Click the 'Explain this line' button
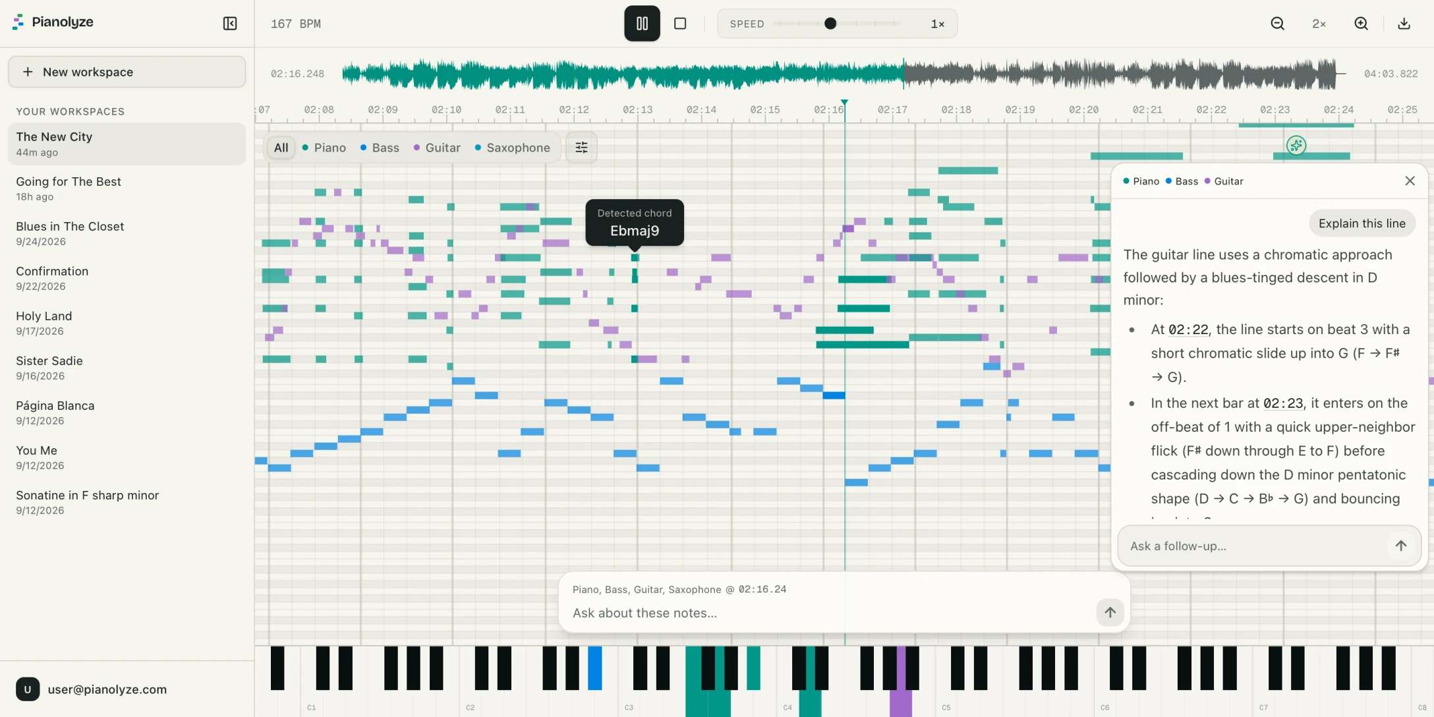The height and width of the screenshot is (717, 1434). (1362, 223)
